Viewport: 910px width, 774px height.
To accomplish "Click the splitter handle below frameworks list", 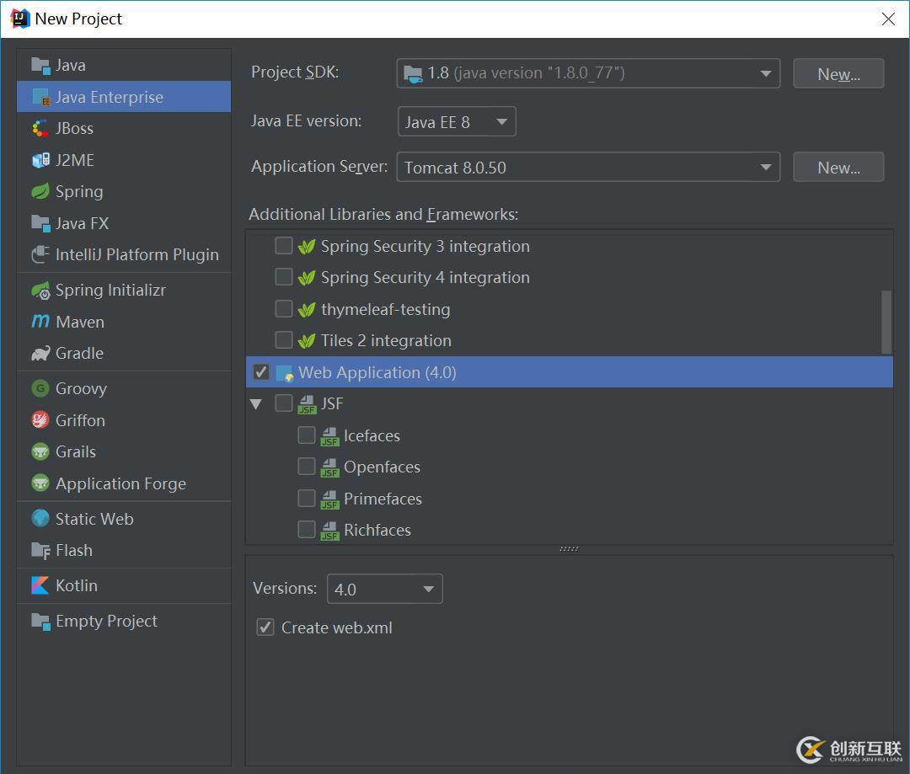I will [x=569, y=549].
